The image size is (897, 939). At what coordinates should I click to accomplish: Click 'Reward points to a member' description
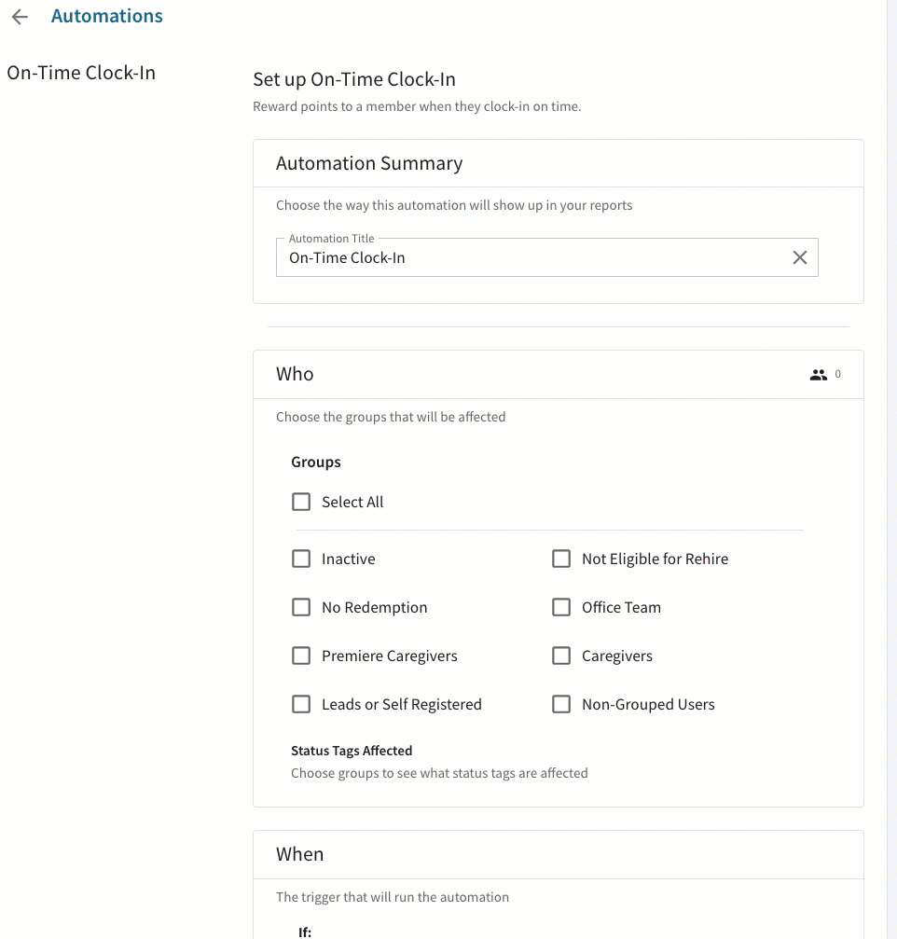[x=417, y=106]
